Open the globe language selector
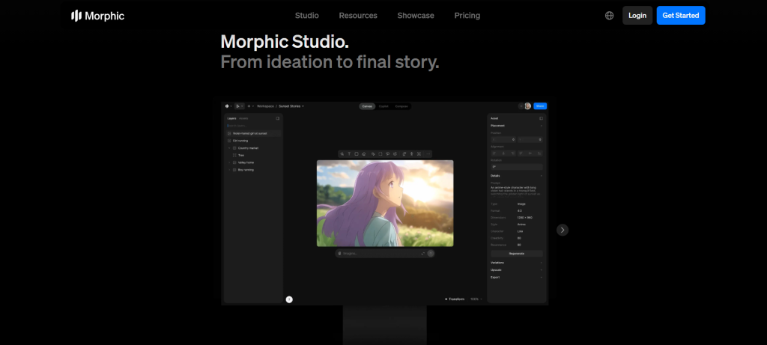Screen dimensions: 767x345 point(609,16)
